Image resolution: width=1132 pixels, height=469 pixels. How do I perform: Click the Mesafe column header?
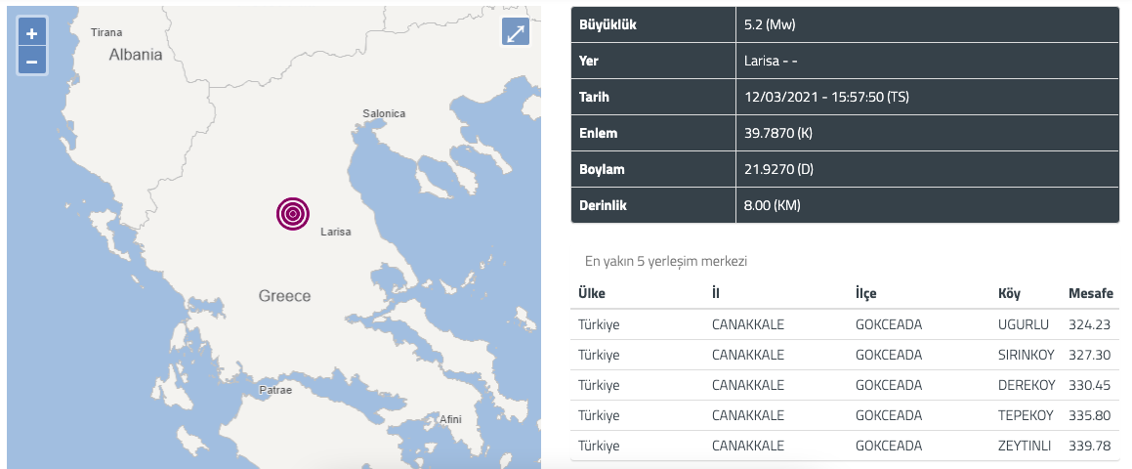(1091, 293)
